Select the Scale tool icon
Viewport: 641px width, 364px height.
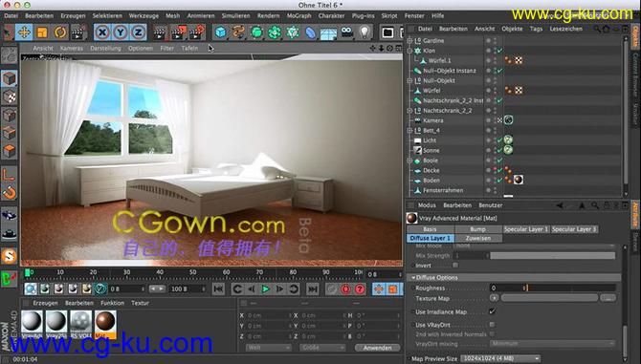[42, 32]
